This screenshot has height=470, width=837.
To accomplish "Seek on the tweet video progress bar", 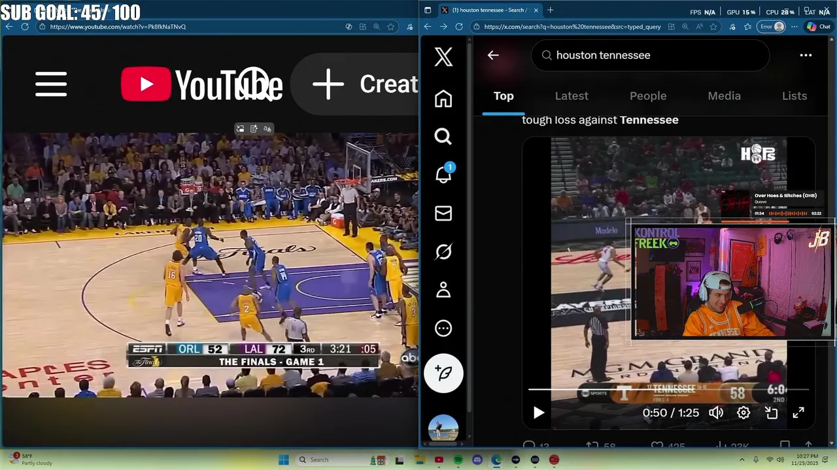I will point(668,390).
